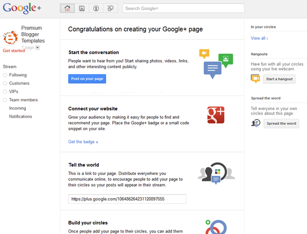Click the Get started link
Image resolution: width=307 pixels, height=234 pixels.
(14, 51)
